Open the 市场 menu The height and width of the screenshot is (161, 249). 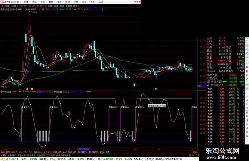click(x=34, y=2)
